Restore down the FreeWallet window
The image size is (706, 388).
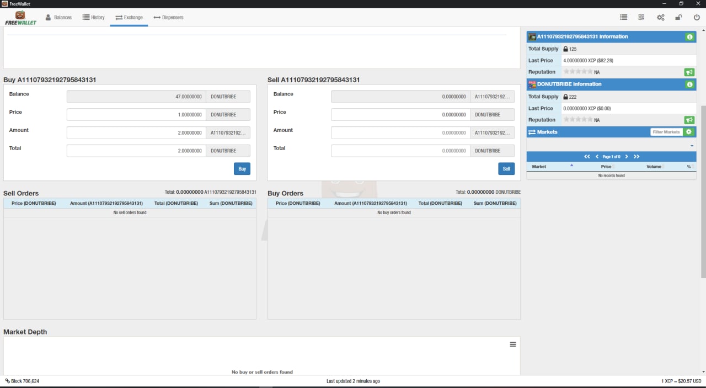[x=681, y=4]
